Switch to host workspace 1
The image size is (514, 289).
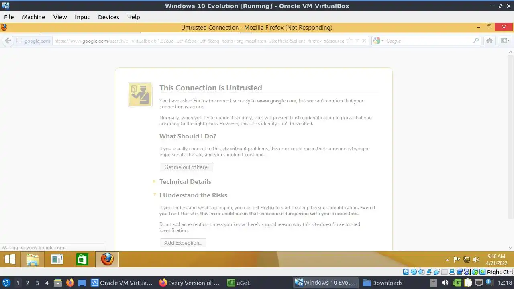pyautogui.click(x=18, y=283)
